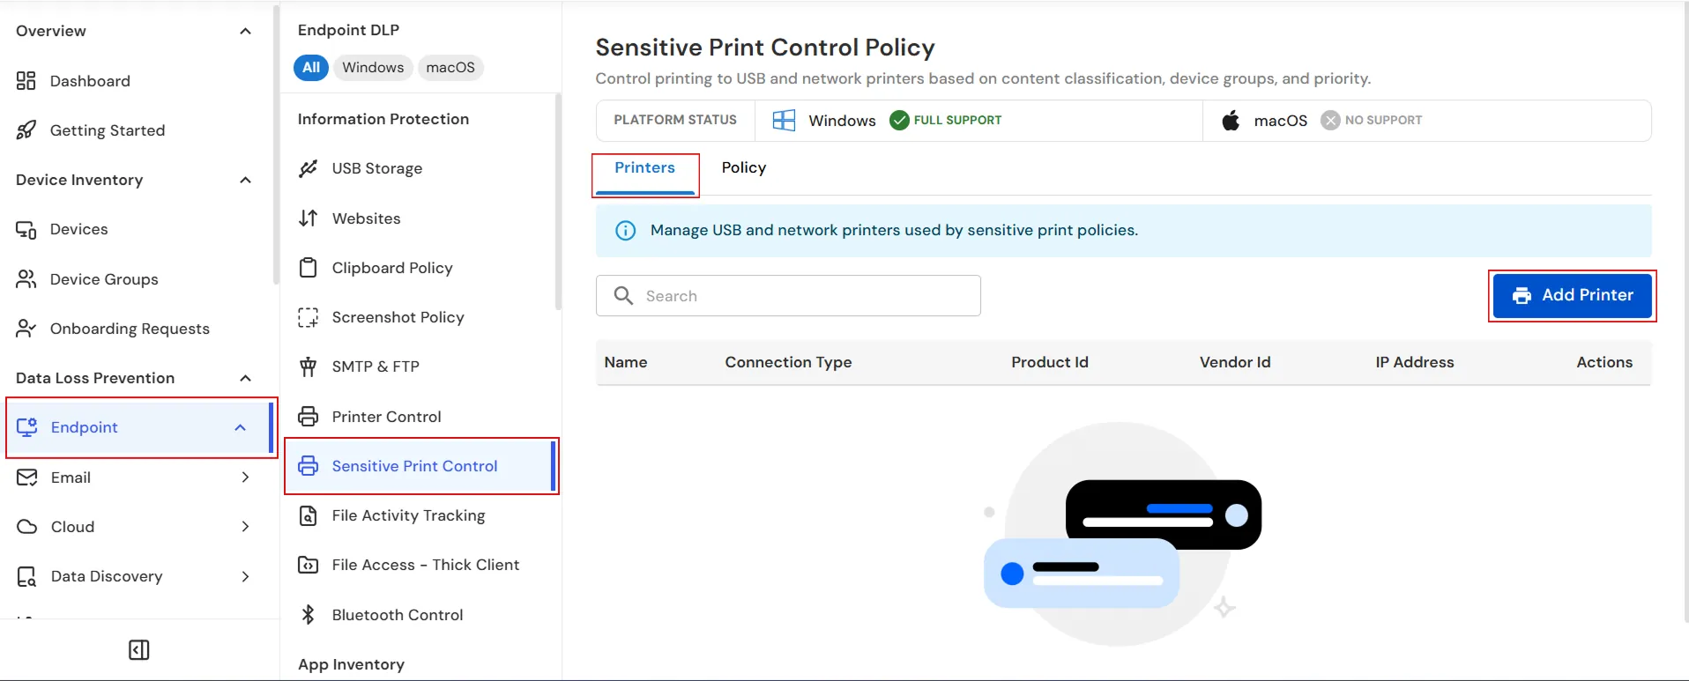
Task: Click the Windows logo in platform status
Action: coord(784,121)
